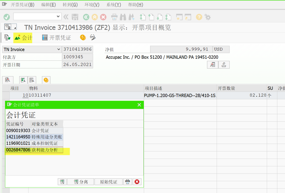Click the Print icon in the dialog
This screenshot has height=193, width=285.
click(128, 182)
